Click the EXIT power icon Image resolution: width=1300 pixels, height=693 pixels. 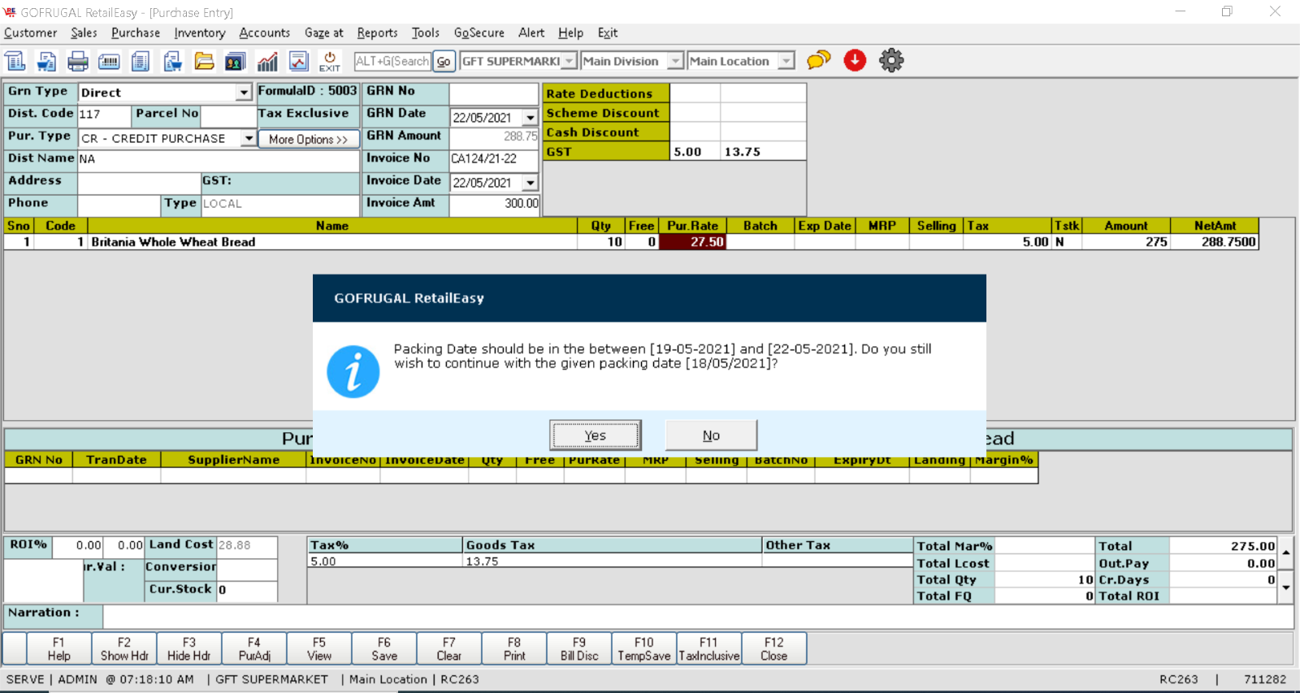pos(330,61)
